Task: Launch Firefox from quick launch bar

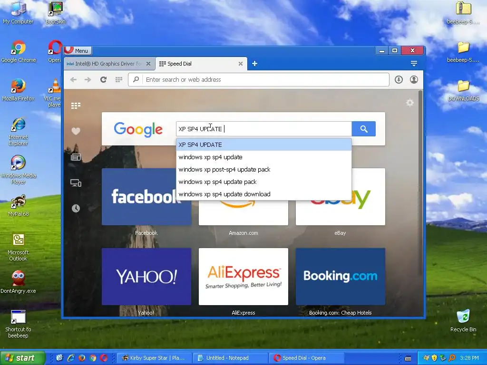Action: pos(82,358)
